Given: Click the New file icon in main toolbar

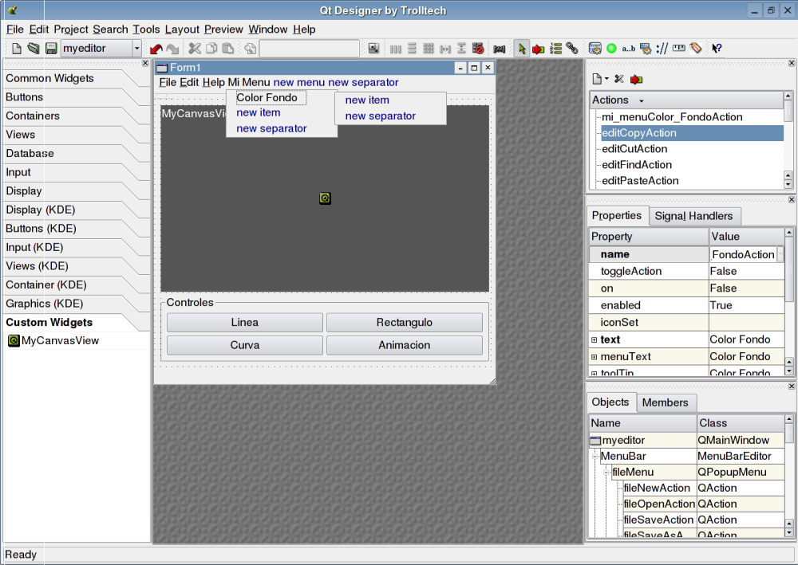Looking at the screenshot, I should click(16, 49).
